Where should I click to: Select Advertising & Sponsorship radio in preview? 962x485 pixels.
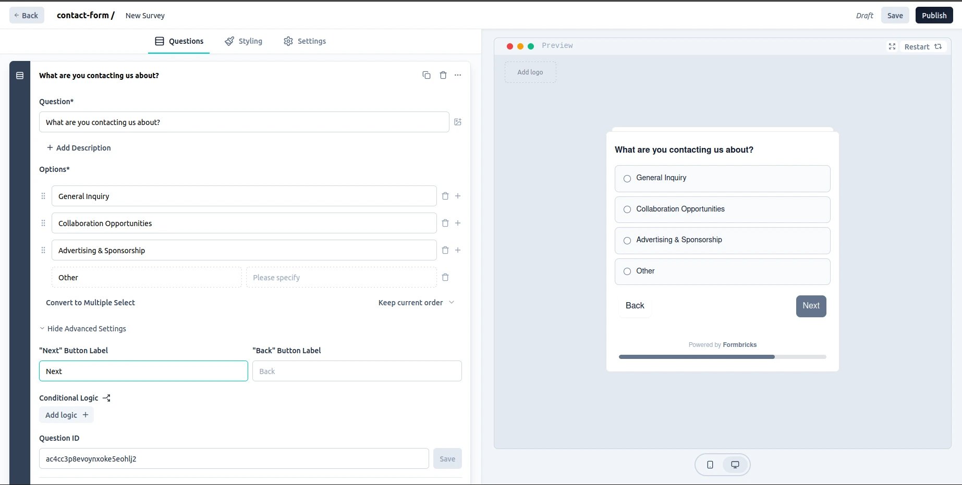627,240
